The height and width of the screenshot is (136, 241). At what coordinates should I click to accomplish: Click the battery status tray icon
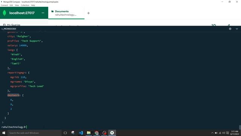tap(216, 133)
